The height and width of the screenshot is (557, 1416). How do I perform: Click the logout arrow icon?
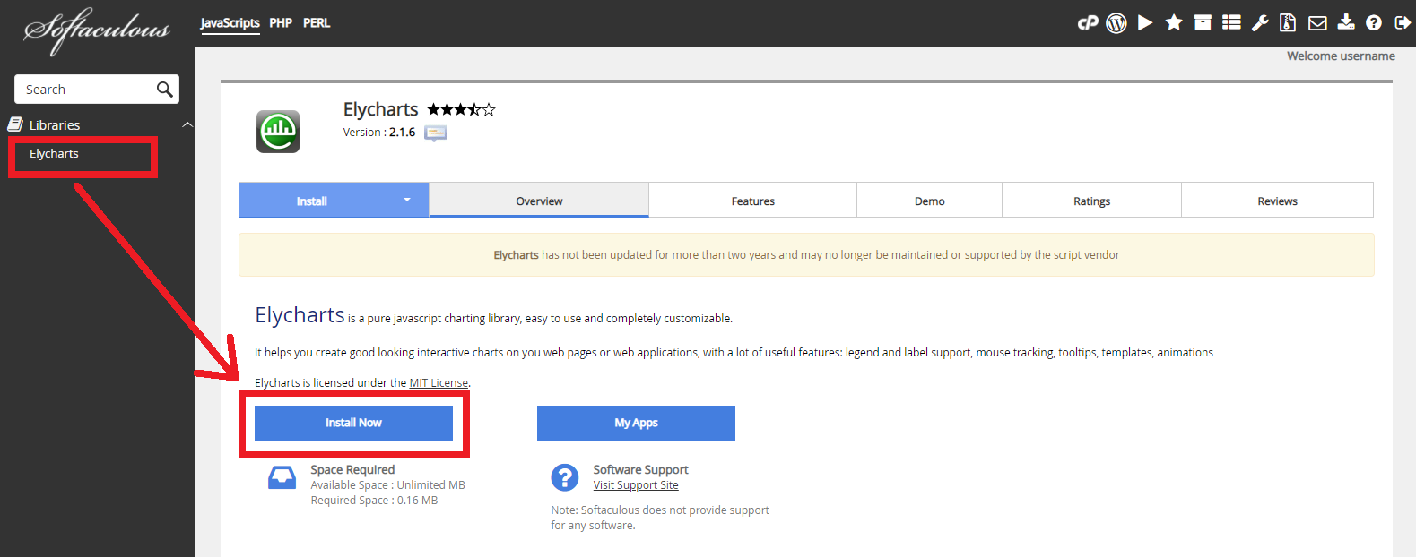[1403, 23]
